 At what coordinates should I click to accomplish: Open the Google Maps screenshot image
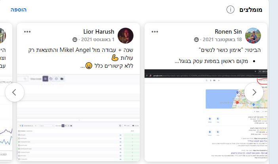tap(206, 115)
